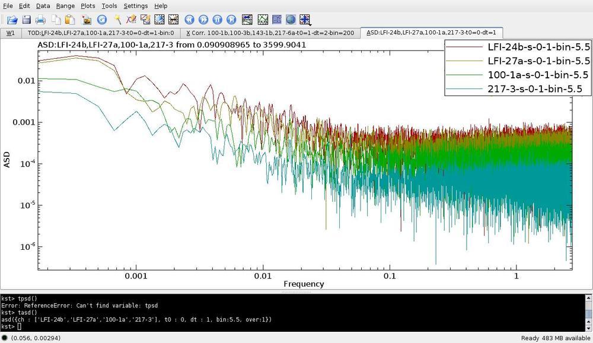The width and height of the screenshot is (593, 343).
Task: Open the Plots menu
Action: [x=88, y=6]
